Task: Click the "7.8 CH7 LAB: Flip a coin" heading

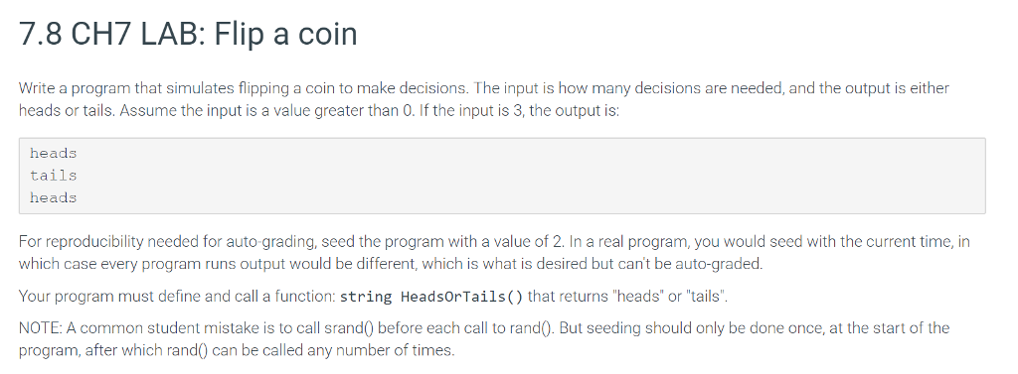Action: pos(188,34)
